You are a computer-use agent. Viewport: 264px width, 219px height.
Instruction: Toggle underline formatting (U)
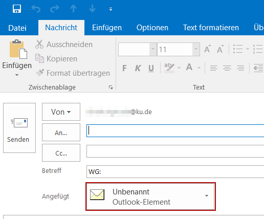(x=151, y=68)
